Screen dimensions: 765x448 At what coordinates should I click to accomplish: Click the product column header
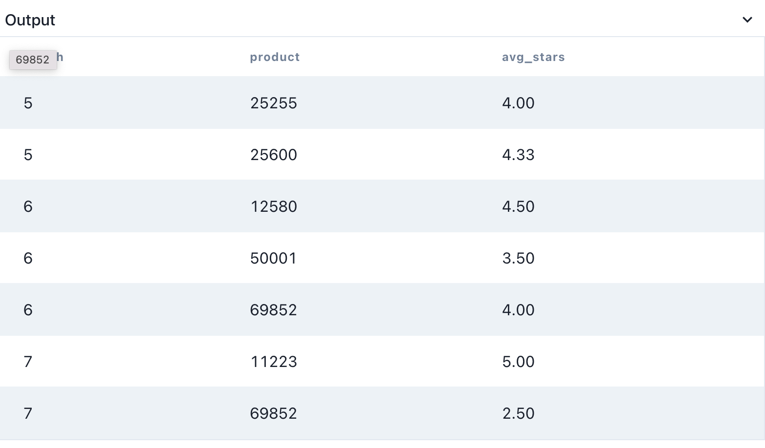pos(275,57)
